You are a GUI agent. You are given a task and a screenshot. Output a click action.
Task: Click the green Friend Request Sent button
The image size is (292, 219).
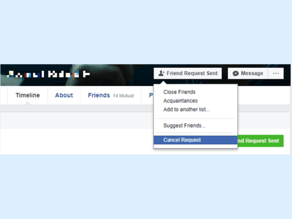coord(261,141)
